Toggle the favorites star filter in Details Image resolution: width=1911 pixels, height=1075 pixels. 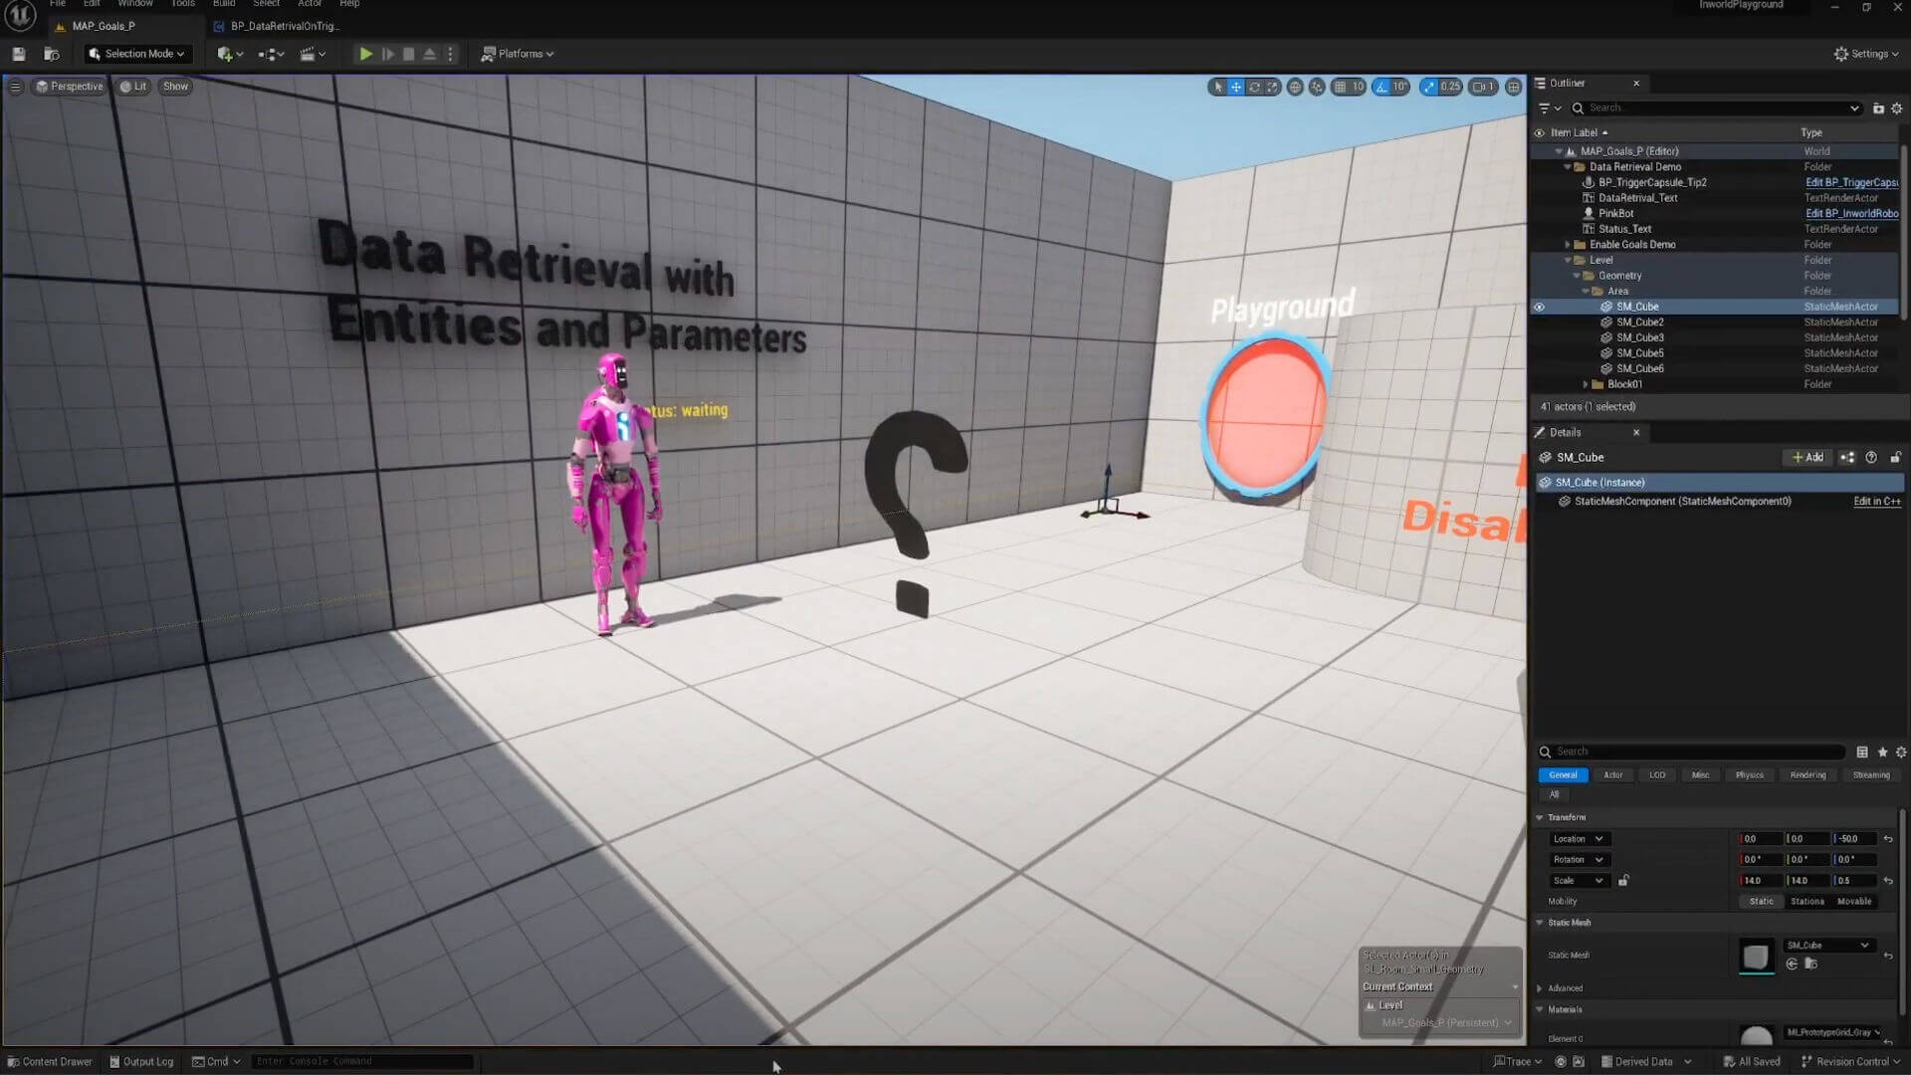(x=1882, y=752)
